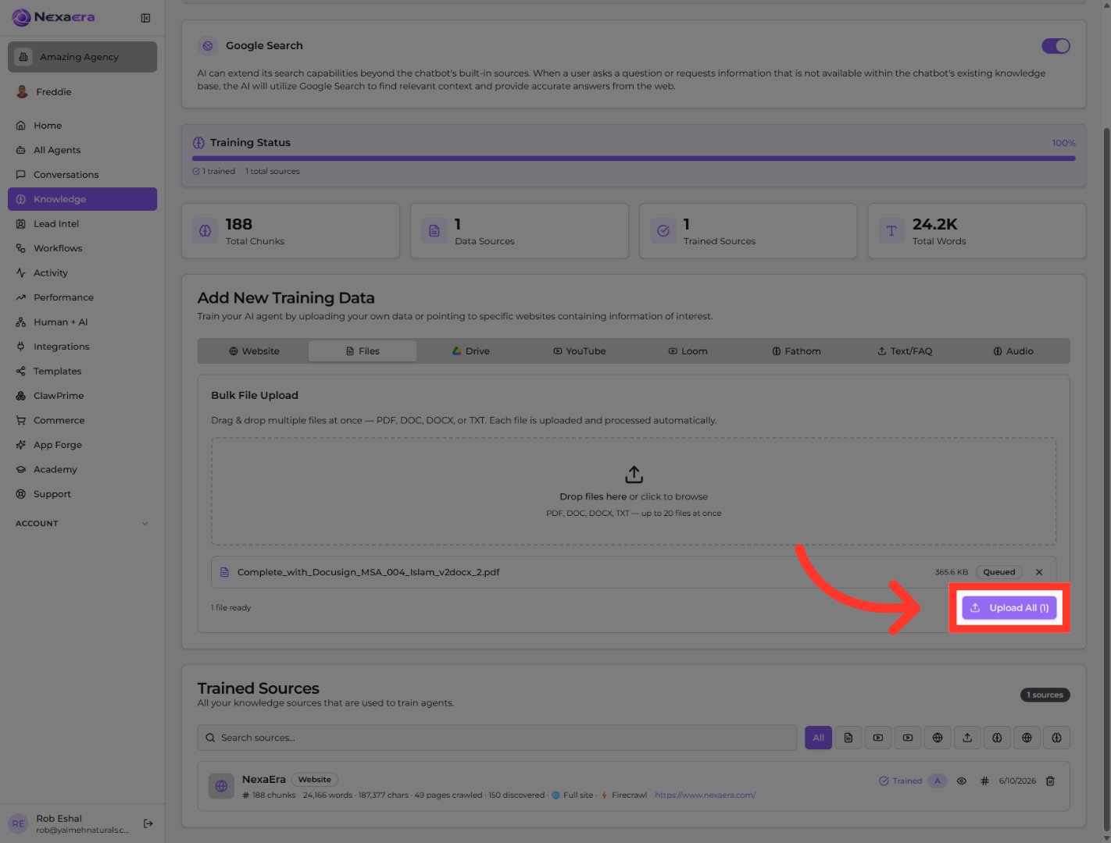This screenshot has height=843, width=1111.
Task: Turn off the Google Search toggle
Action: 1056,46
